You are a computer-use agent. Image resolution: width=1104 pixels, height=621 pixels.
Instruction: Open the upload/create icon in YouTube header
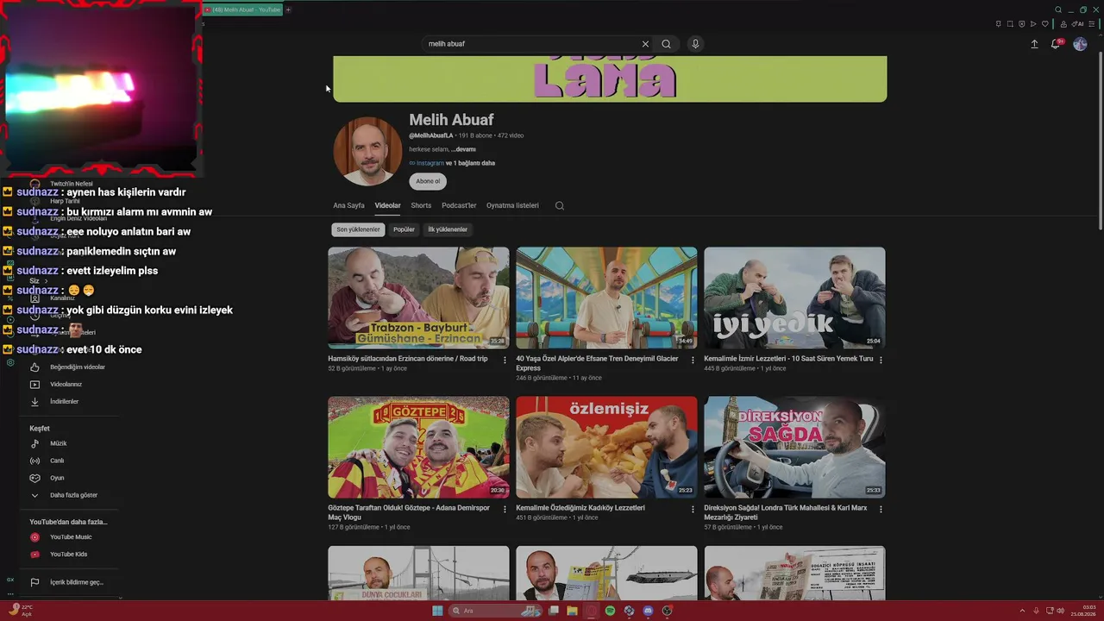pyautogui.click(x=1034, y=44)
